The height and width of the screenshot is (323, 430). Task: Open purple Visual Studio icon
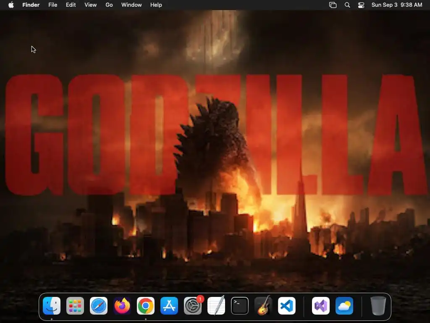pos(321,306)
